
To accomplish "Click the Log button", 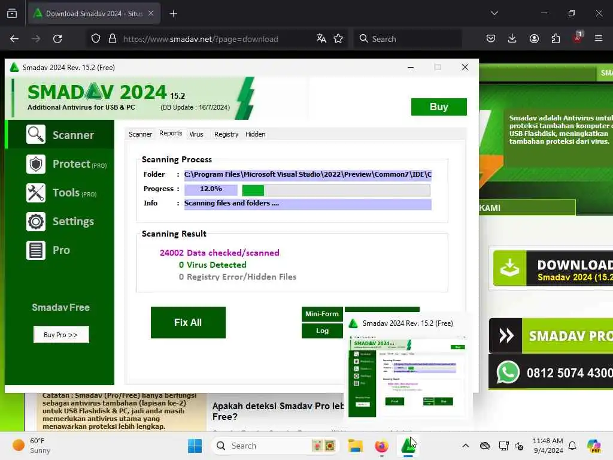I will click(322, 331).
